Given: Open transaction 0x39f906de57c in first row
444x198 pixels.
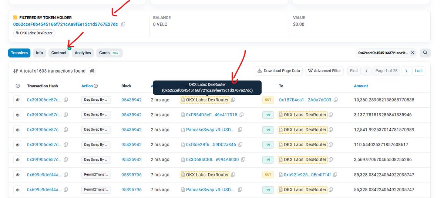Looking at the screenshot, I should pyautogui.click(x=44, y=100).
